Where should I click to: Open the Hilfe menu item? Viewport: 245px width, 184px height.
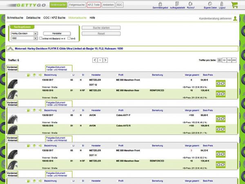click(92, 18)
